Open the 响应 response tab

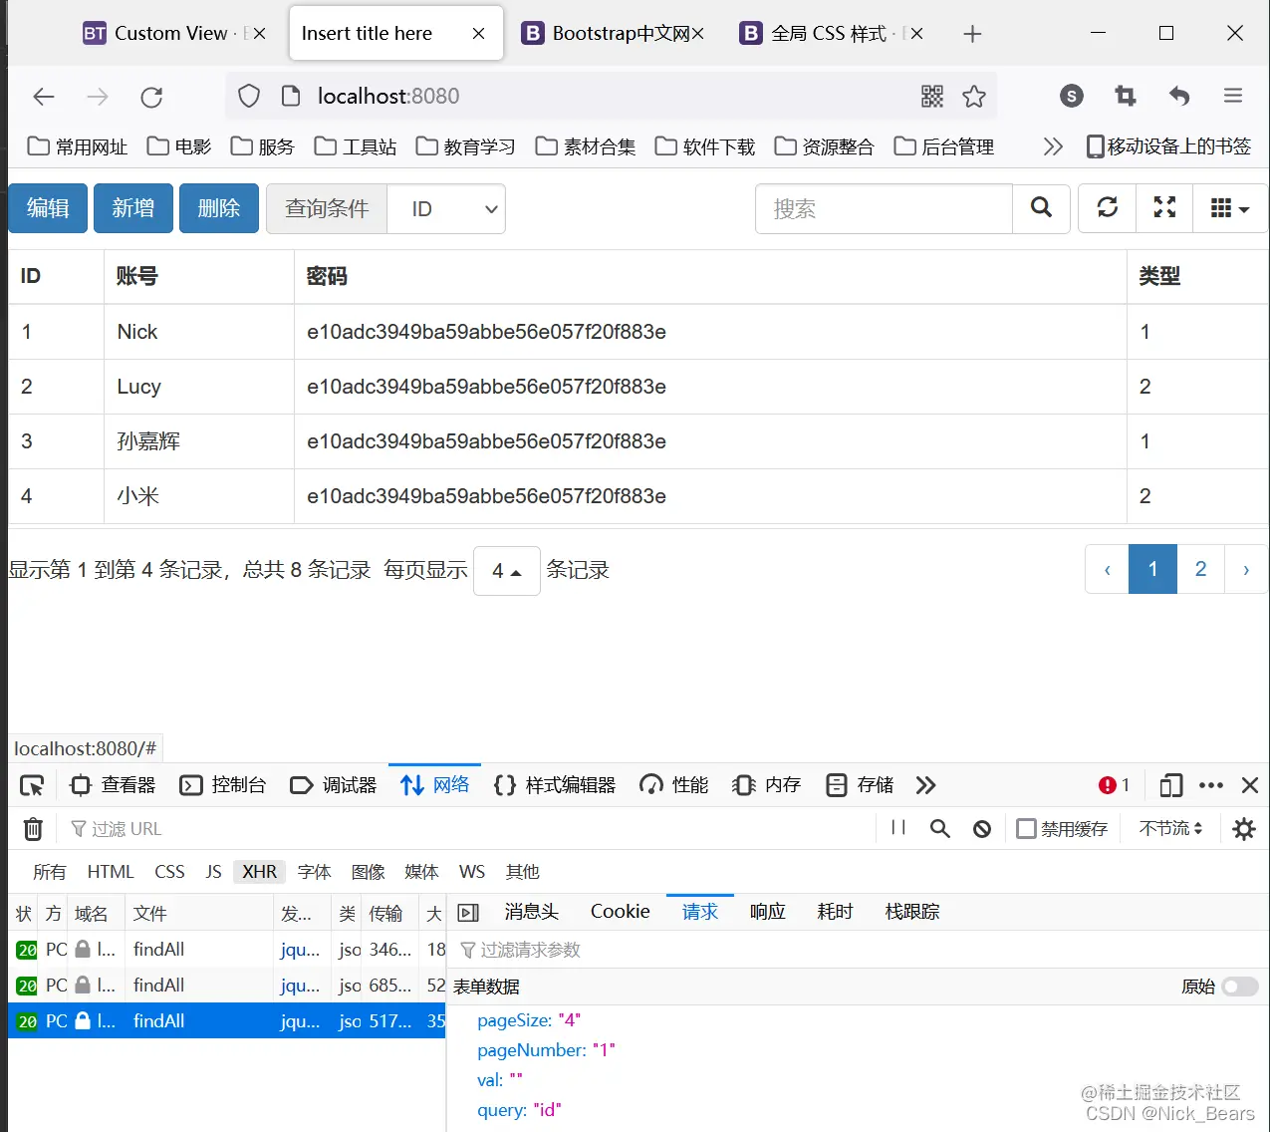[768, 912]
